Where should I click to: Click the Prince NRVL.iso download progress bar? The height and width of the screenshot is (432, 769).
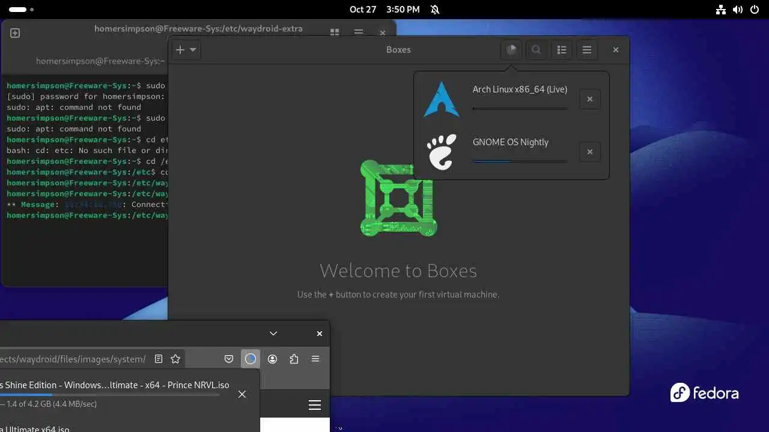coord(110,395)
